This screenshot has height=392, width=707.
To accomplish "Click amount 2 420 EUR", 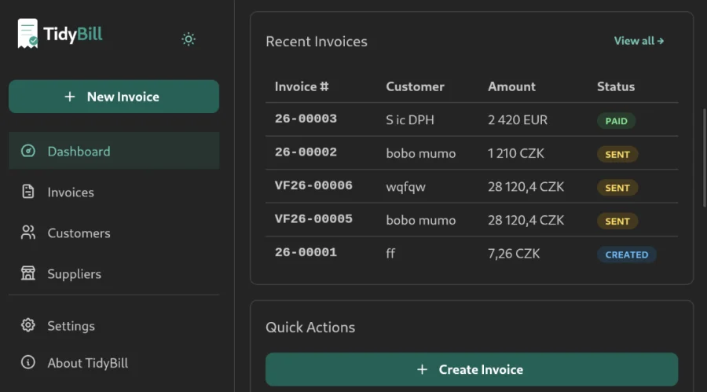I will pyautogui.click(x=517, y=120).
